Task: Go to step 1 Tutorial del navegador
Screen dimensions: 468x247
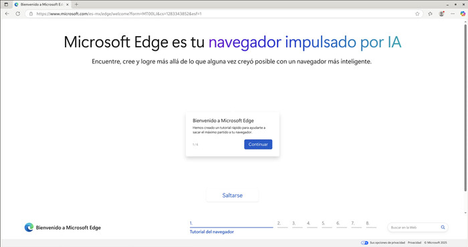Action: coord(231,228)
